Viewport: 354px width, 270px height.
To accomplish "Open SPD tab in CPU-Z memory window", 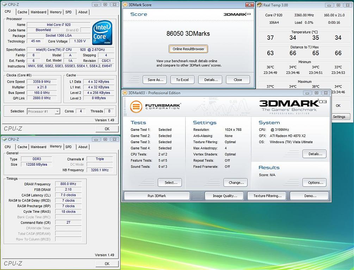I will 68,147.
